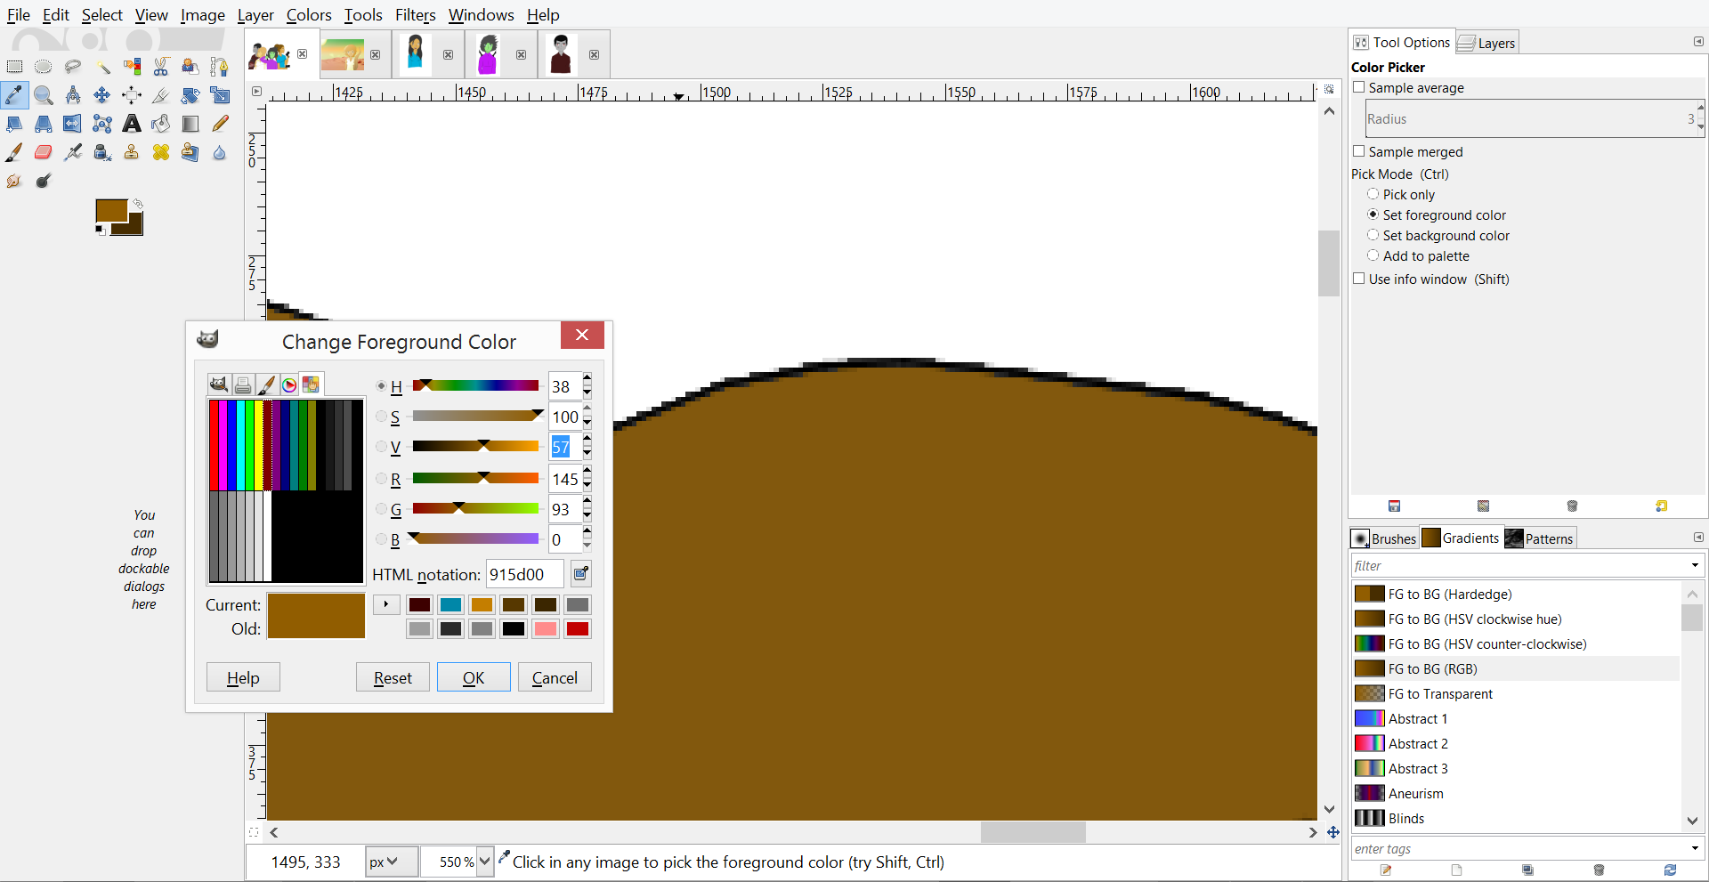Screen dimensions: 1709x882
Task: Select the Text tool
Action: [132, 124]
